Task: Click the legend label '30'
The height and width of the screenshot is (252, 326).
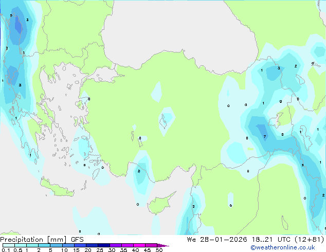Action: pos(112,250)
